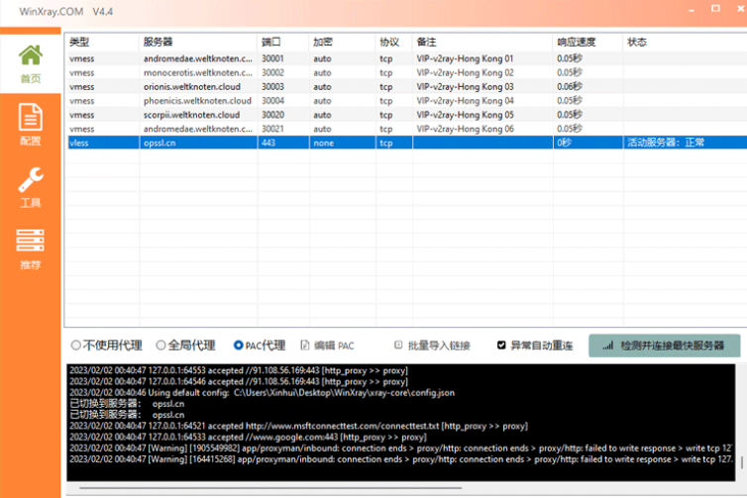Sort by 端口 column header
This screenshot has width=747, height=498.
pos(283,42)
